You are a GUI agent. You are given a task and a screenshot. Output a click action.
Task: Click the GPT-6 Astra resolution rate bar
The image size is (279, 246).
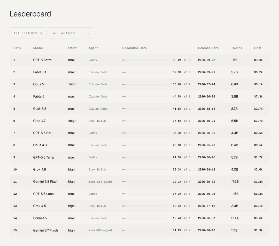tap(145, 60)
